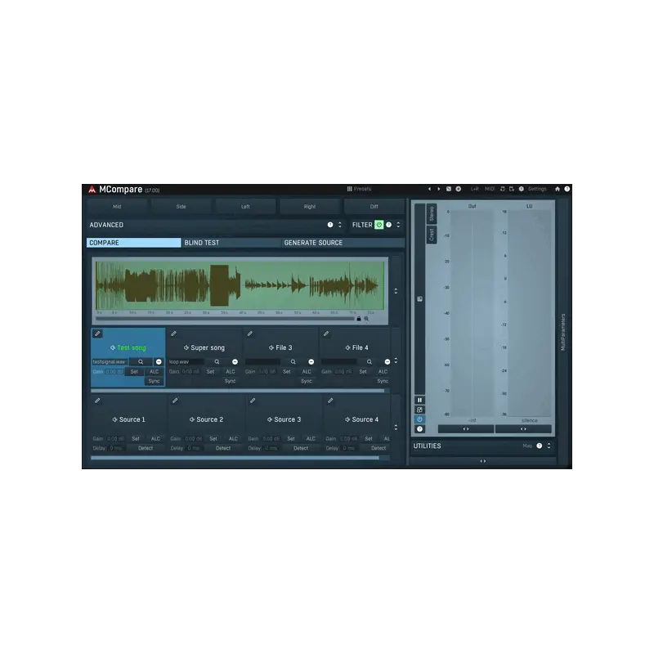
Task: Click the edit pencil icon for Source 2
Action: pyautogui.click(x=175, y=401)
